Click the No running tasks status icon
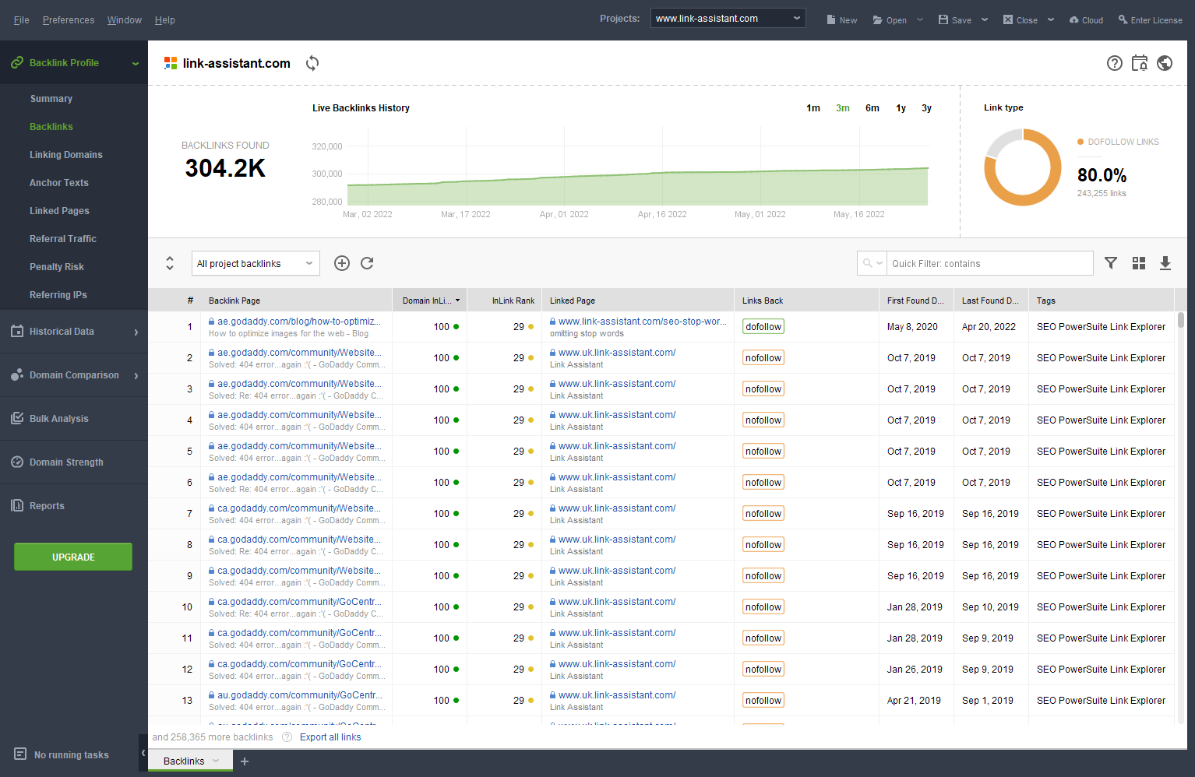1195x777 pixels. [x=20, y=754]
